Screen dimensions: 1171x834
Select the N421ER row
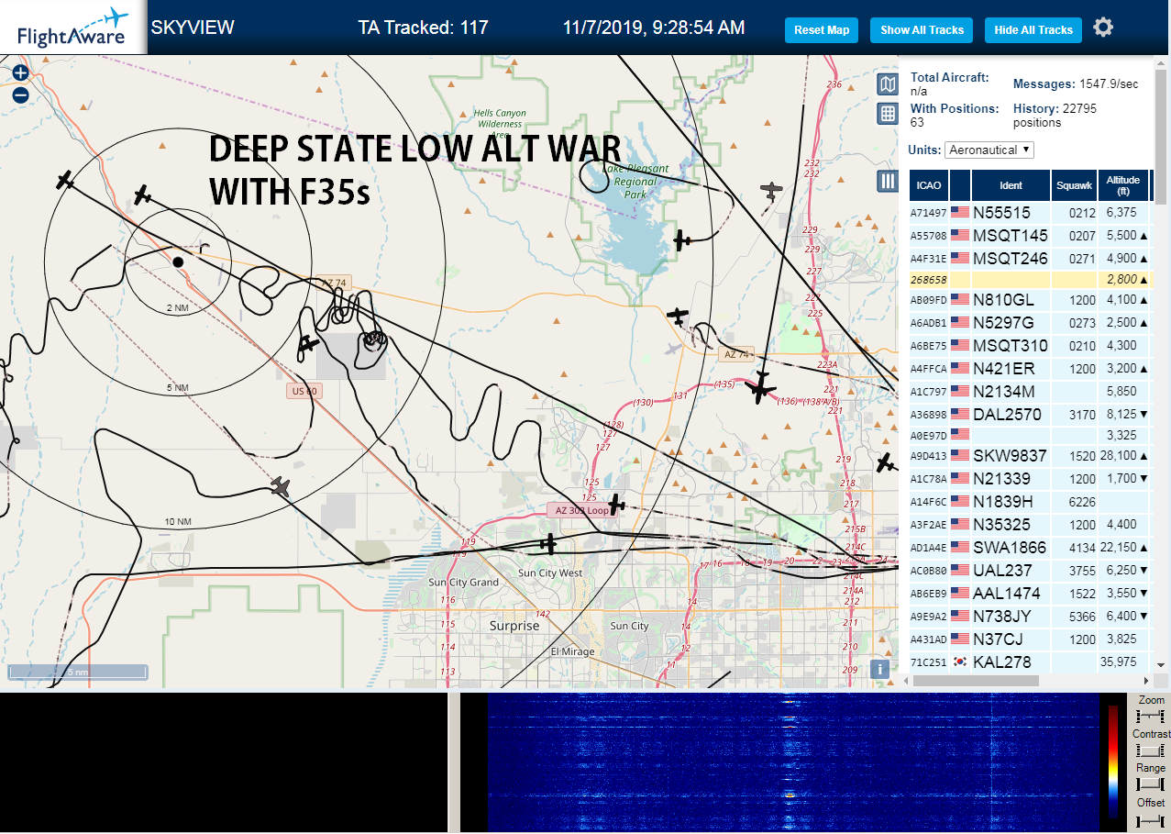pos(1030,369)
